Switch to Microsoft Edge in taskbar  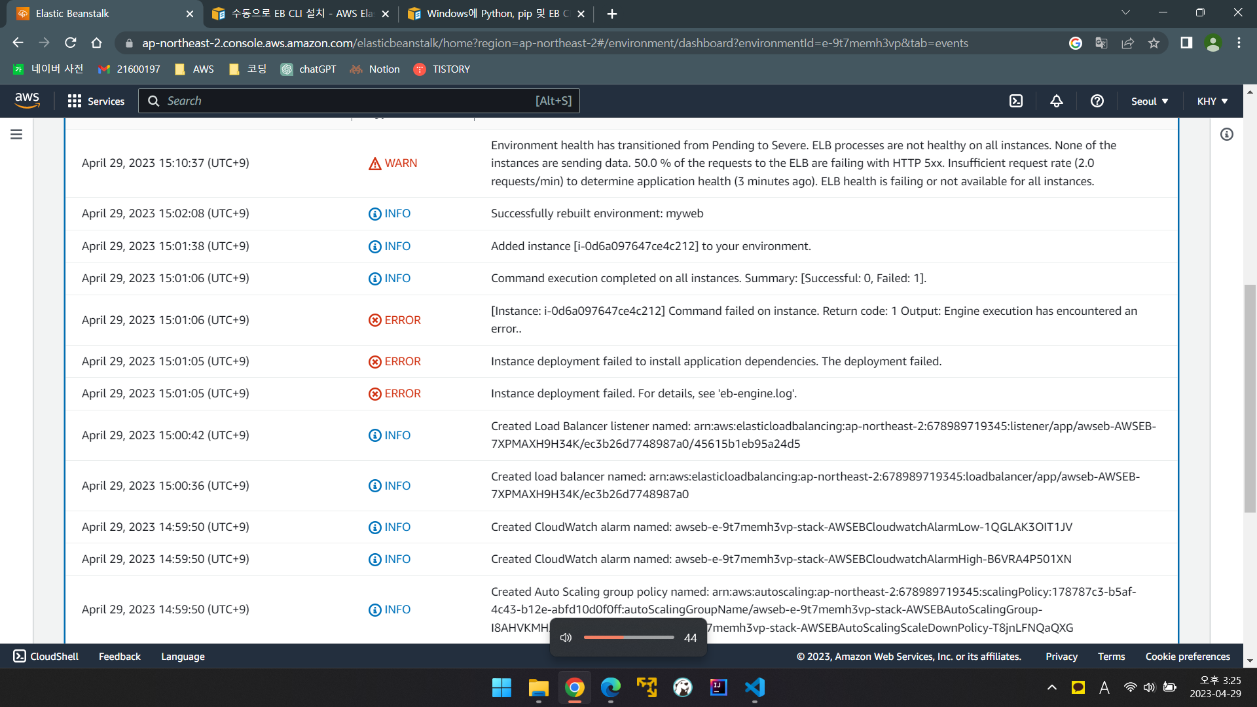pyautogui.click(x=610, y=687)
